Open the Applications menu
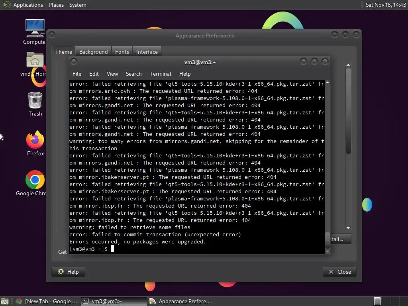 28,5
